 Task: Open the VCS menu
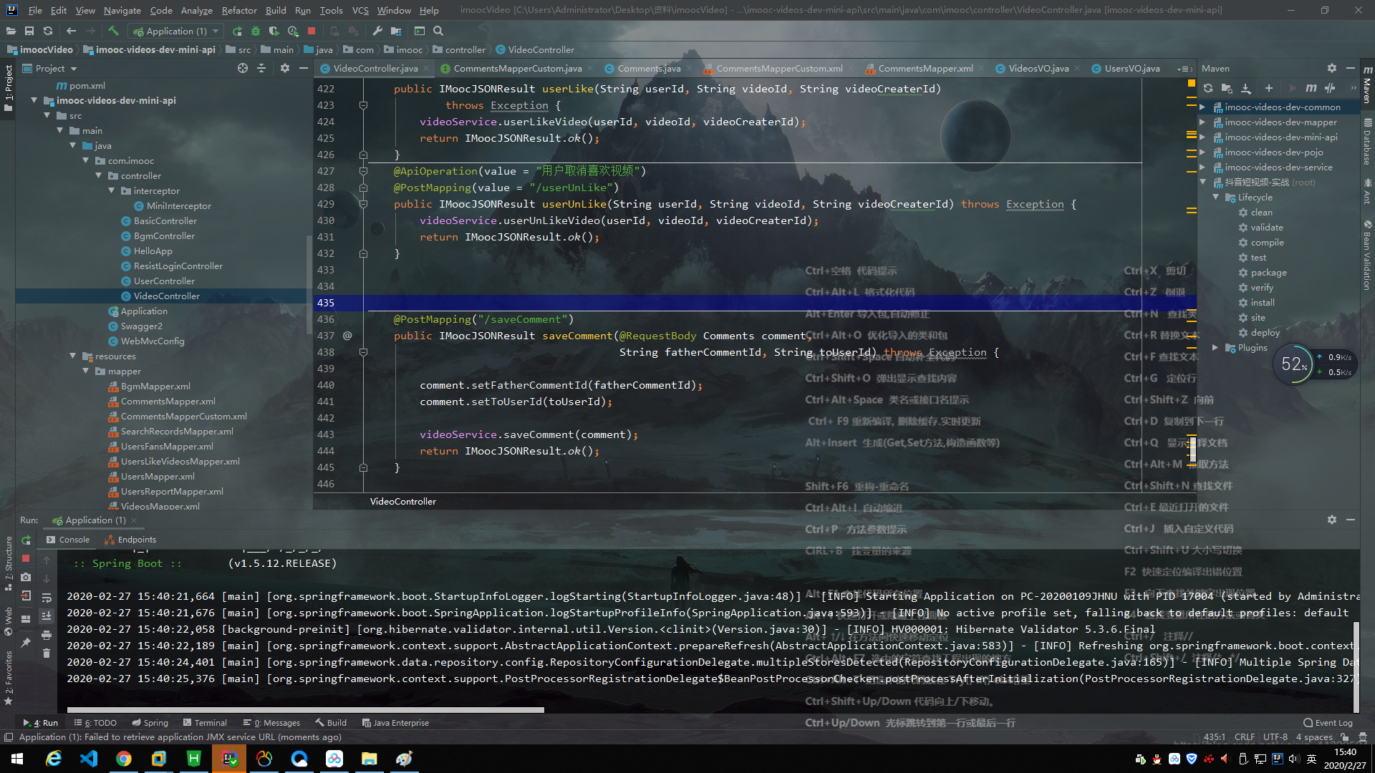tap(360, 10)
